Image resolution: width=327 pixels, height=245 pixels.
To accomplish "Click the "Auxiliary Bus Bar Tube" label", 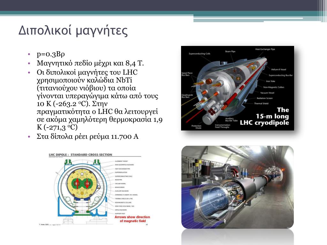I will [231, 119].
